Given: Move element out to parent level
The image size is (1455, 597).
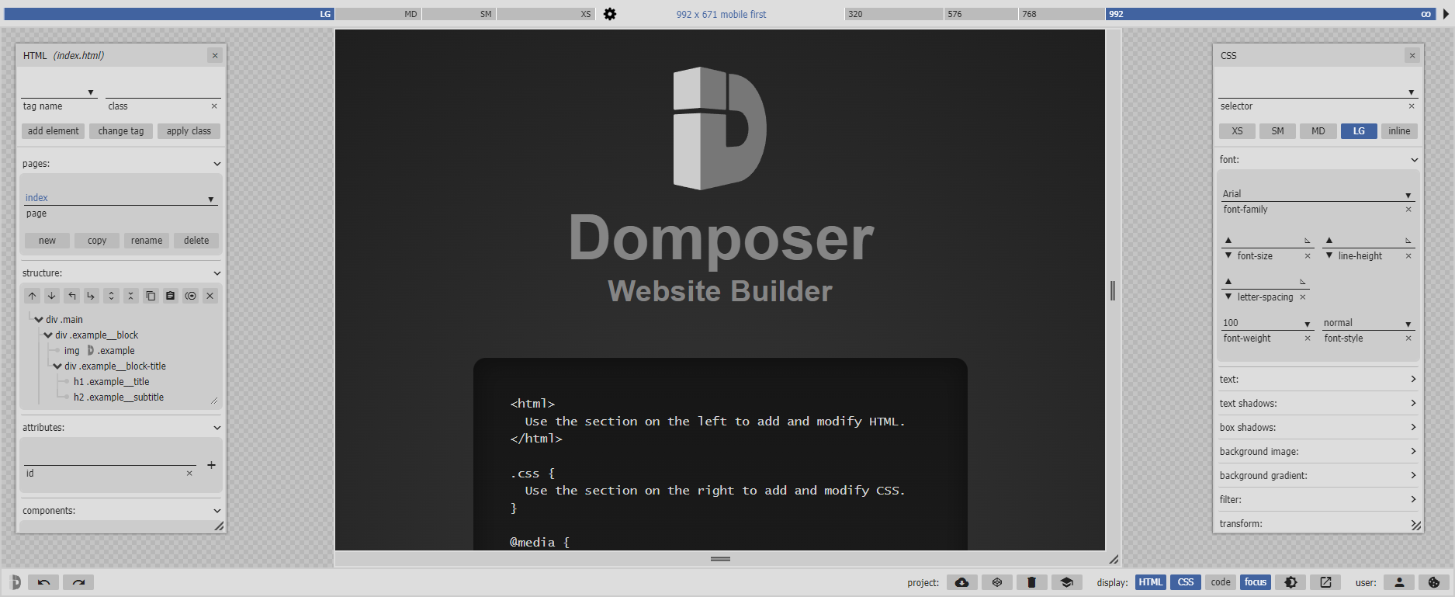Looking at the screenshot, I should click(x=71, y=296).
